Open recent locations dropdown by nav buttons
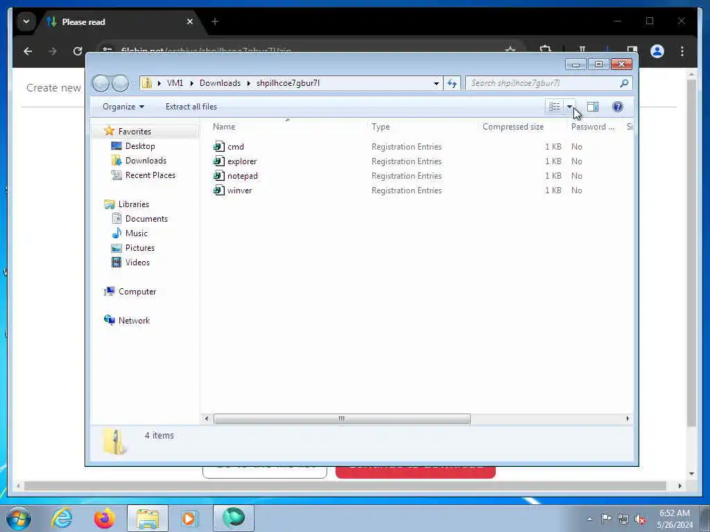Image resolution: width=710 pixels, height=532 pixels. 134,84
